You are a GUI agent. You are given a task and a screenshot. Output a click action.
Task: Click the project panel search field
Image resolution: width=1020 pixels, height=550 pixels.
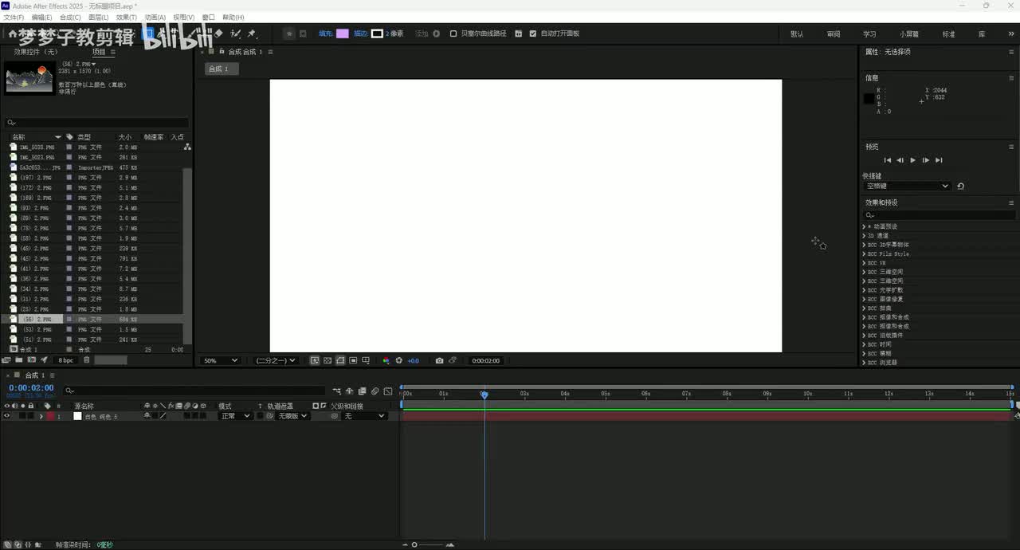(x=97, y=123)
